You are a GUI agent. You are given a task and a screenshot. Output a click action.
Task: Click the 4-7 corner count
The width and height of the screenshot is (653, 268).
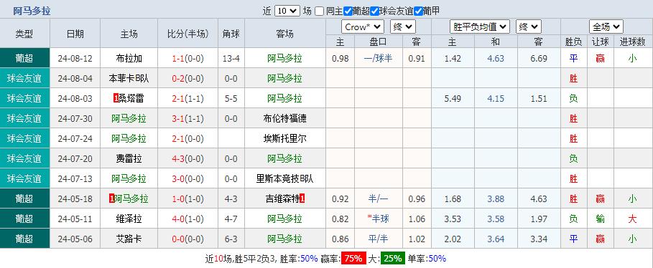[231, 219]
